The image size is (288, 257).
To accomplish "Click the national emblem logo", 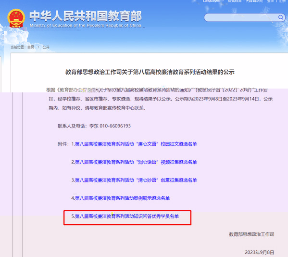I will pyautogui.click(x=16, y=18).
